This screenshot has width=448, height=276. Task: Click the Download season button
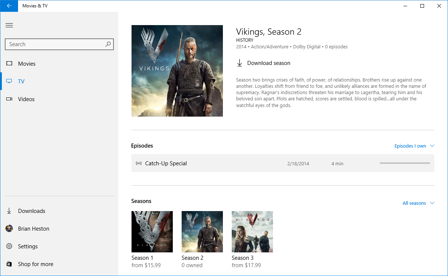263,63
